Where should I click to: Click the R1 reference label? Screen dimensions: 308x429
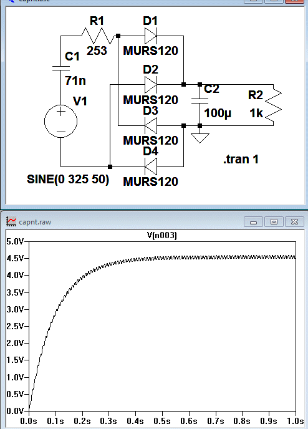pyautogui.click(x=97, y=21)
